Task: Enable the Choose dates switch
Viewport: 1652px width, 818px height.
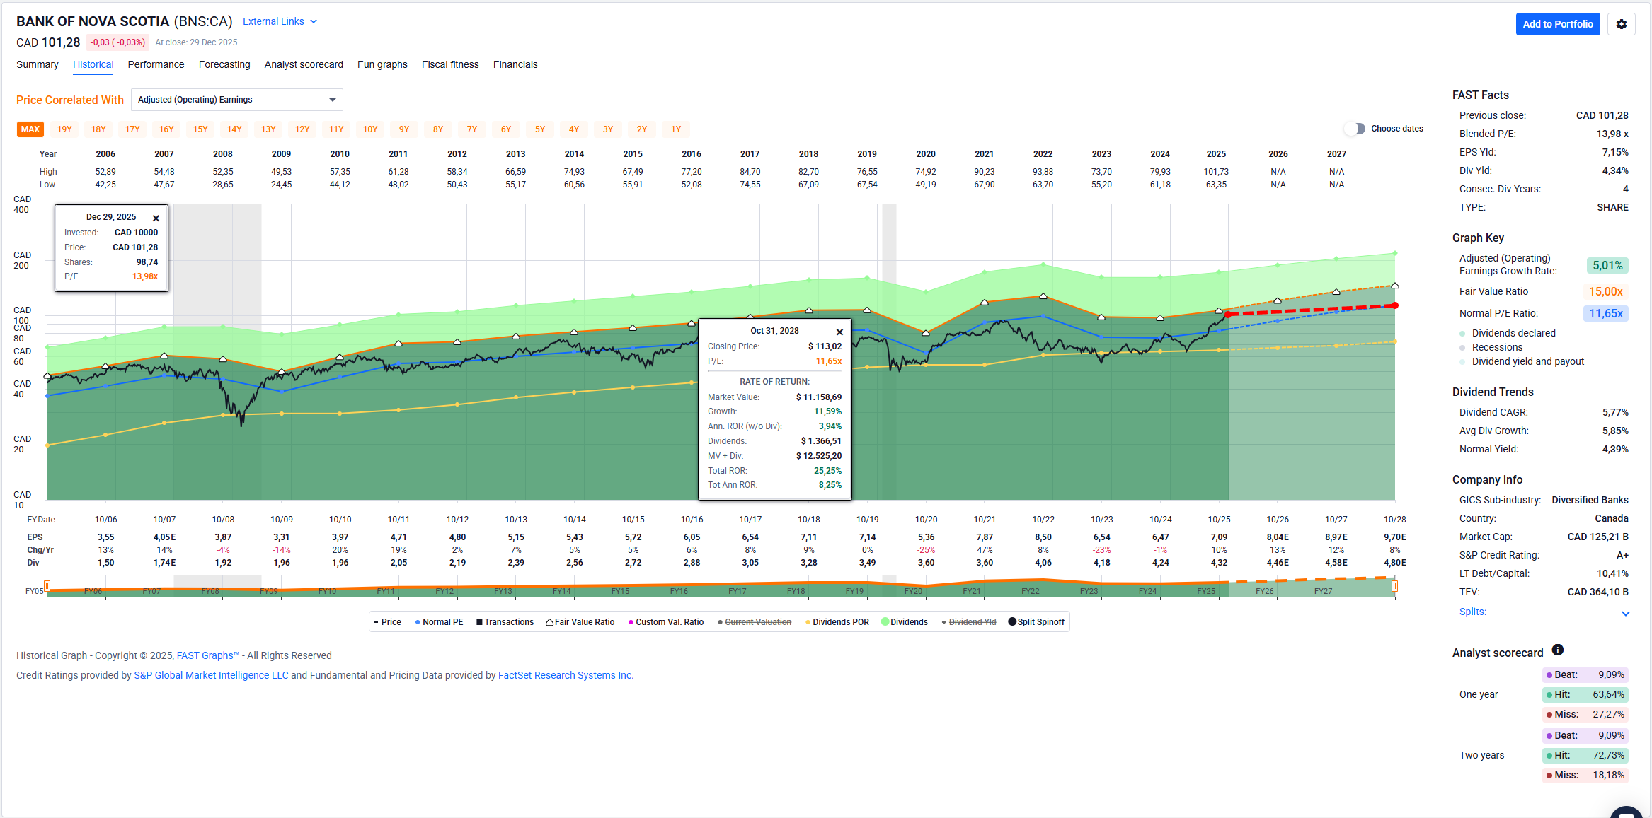Action: coord(1355,129)
